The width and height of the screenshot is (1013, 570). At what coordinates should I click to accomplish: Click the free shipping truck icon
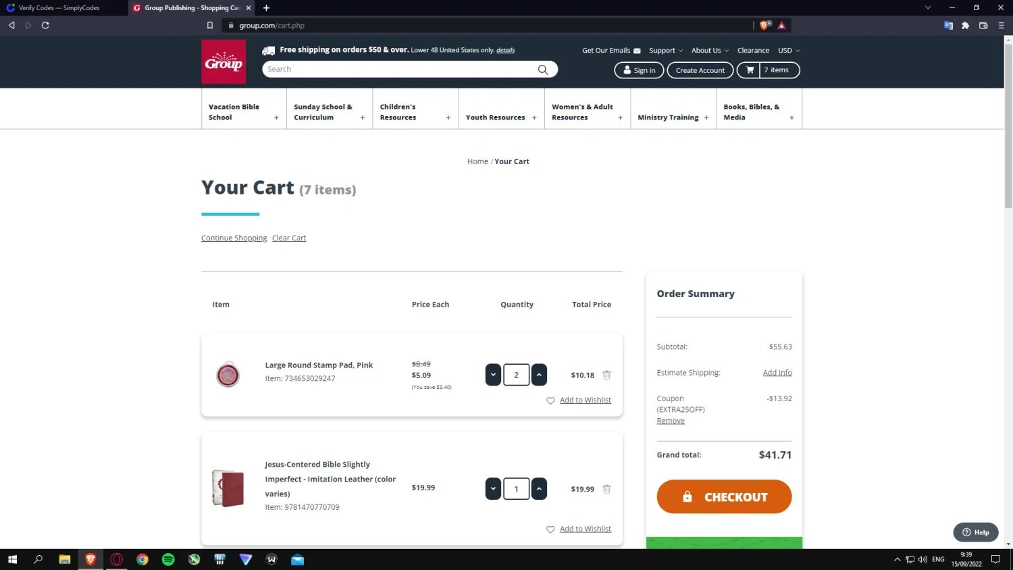[x=269, y=51]
